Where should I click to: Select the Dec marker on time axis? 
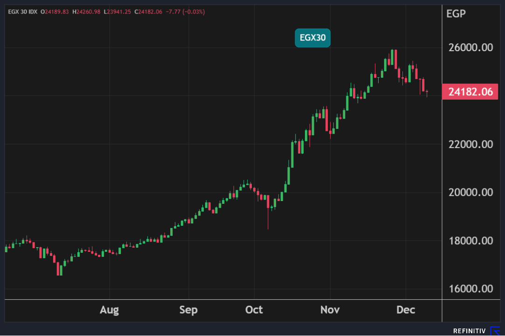[x=406, y=310]
